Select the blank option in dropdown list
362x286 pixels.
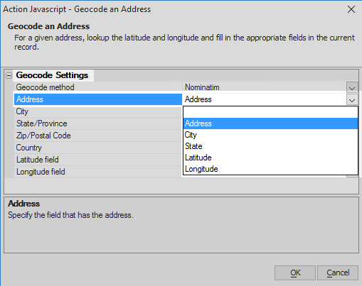(x=270, y=112)
